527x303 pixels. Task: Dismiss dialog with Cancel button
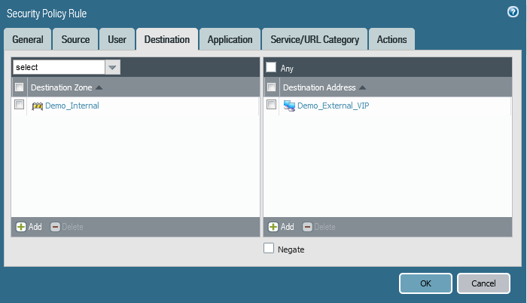tap(483, 283)
